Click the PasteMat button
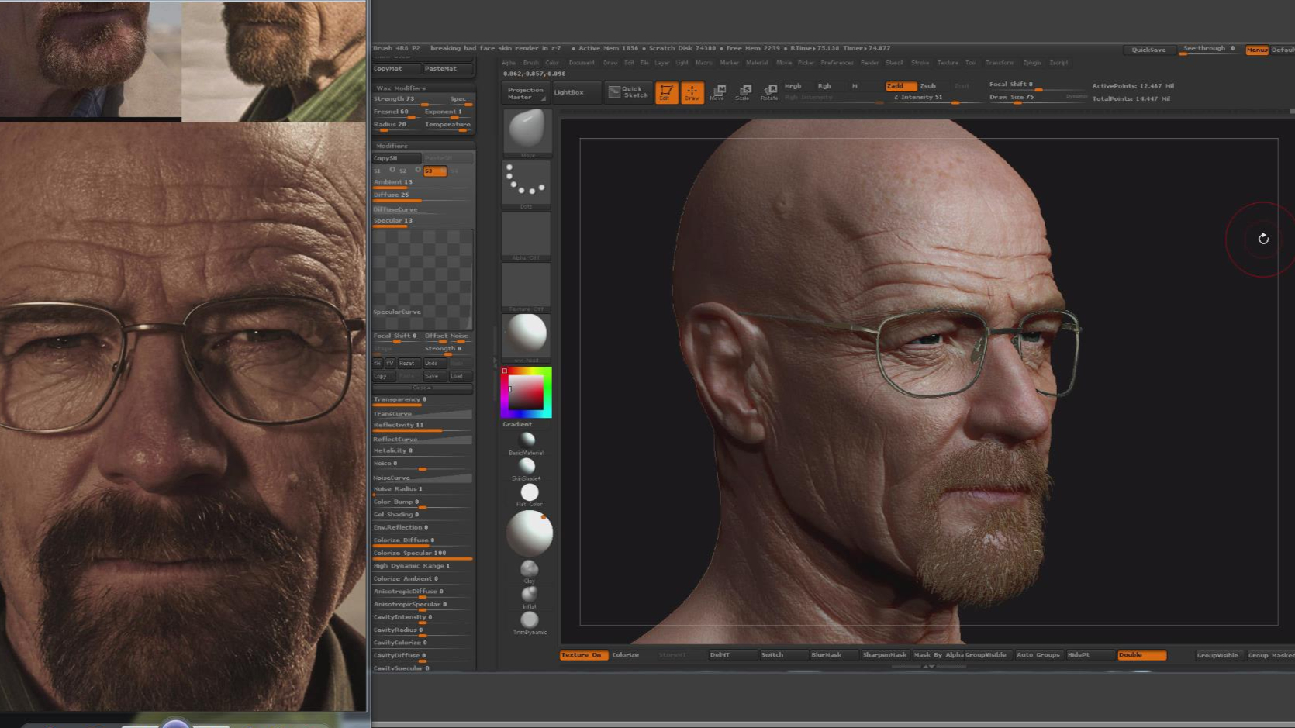The width and height of the screenshot is (1295, 728). click(x=447, y=69)
